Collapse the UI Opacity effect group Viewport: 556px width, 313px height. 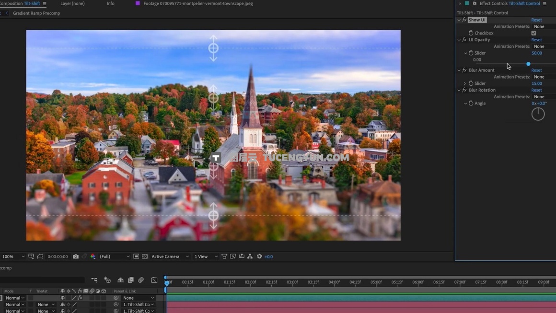[459, 40]
